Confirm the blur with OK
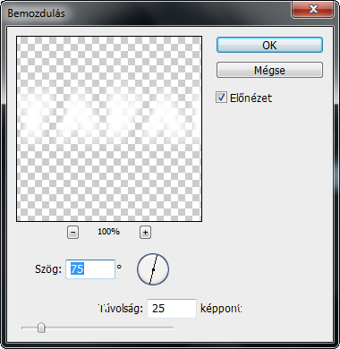The width and height of the screenshot is (340, 349). point(269,45)
